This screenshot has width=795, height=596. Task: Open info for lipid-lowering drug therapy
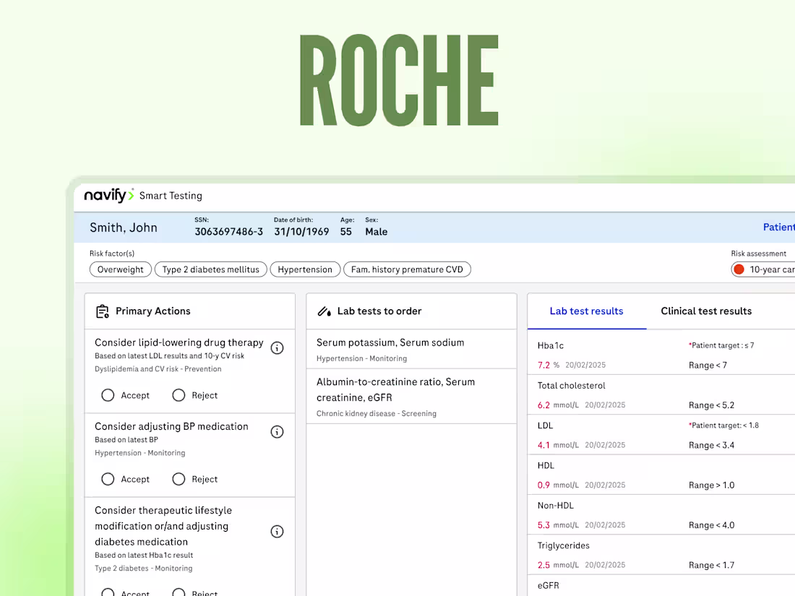click(x=277, y=347)
